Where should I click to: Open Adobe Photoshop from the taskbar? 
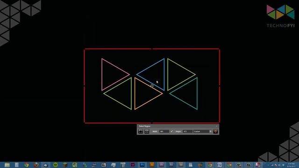[x=142, y=165]
